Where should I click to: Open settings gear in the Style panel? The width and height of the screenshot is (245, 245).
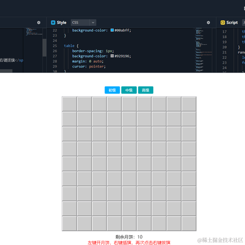[x=208, y=22]
